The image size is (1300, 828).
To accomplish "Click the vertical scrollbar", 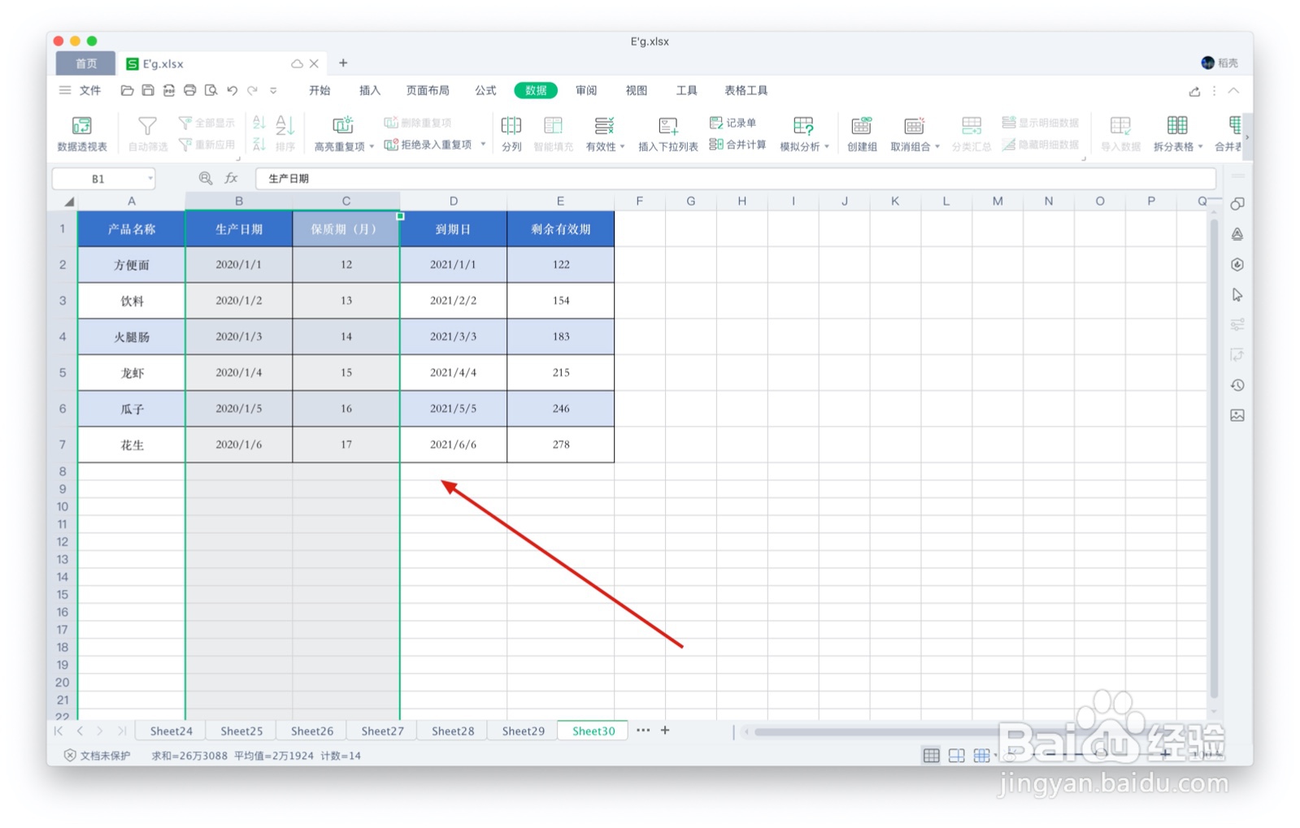I will pyautogui.click(x=1214, y=458).
